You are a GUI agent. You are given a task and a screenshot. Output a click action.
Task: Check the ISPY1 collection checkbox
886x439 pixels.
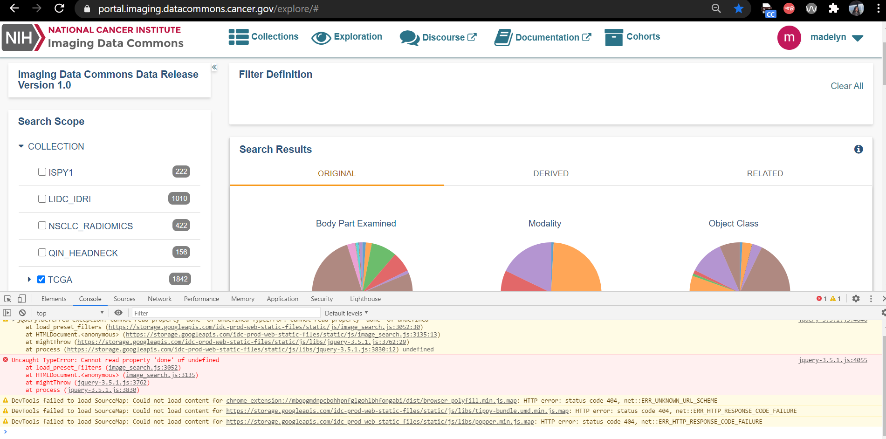coord(42,171)
